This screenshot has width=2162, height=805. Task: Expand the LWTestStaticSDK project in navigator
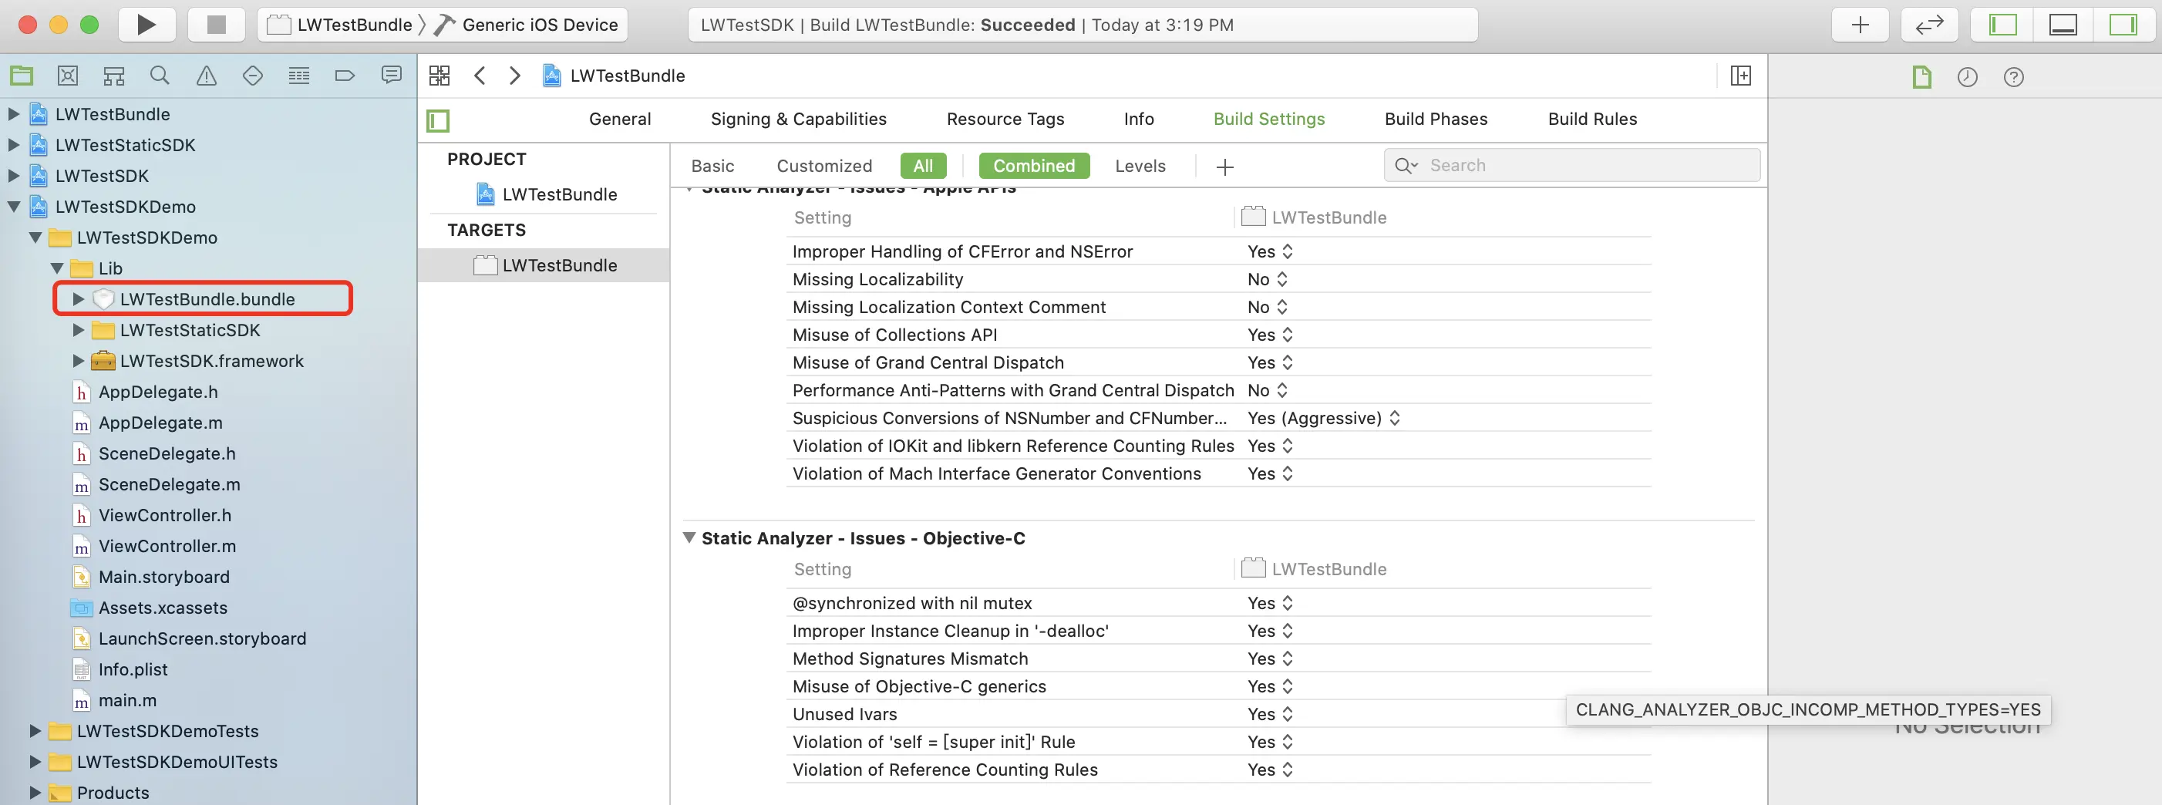pyautogui.click(x=13, y=145)
